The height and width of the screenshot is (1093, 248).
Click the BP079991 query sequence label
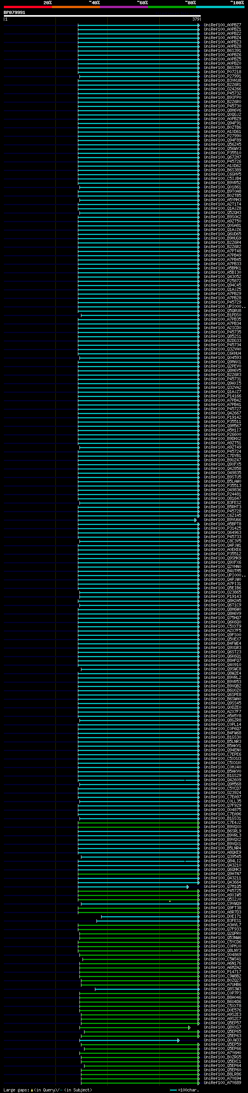tap(14, 13)
